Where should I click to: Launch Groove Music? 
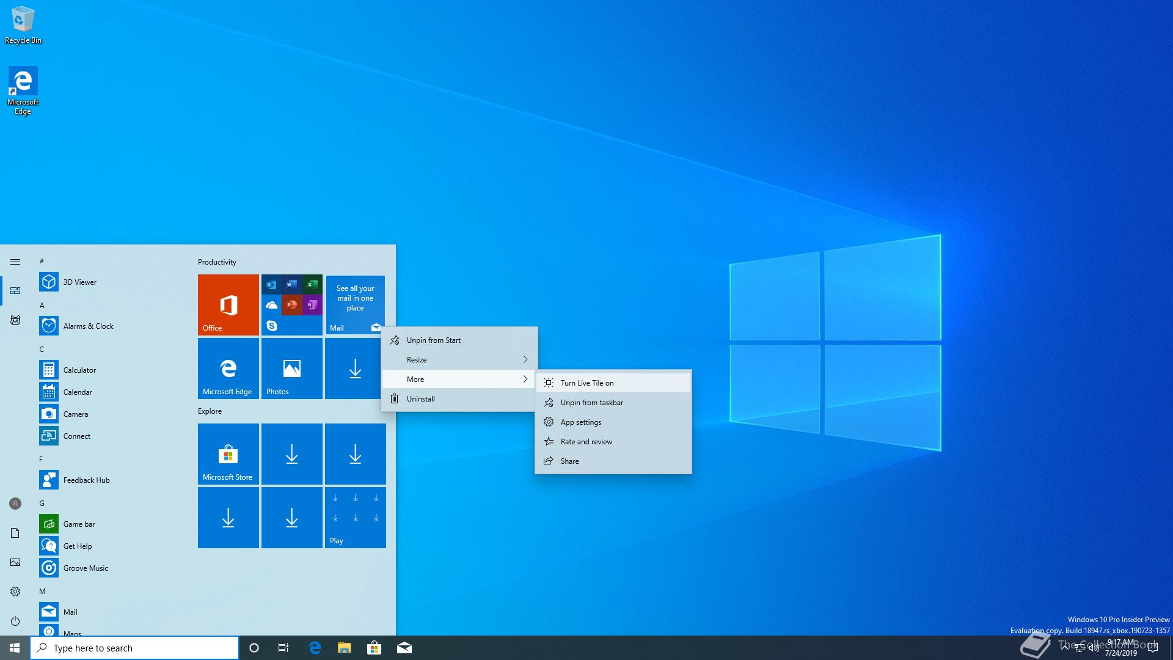click(110, 568)
